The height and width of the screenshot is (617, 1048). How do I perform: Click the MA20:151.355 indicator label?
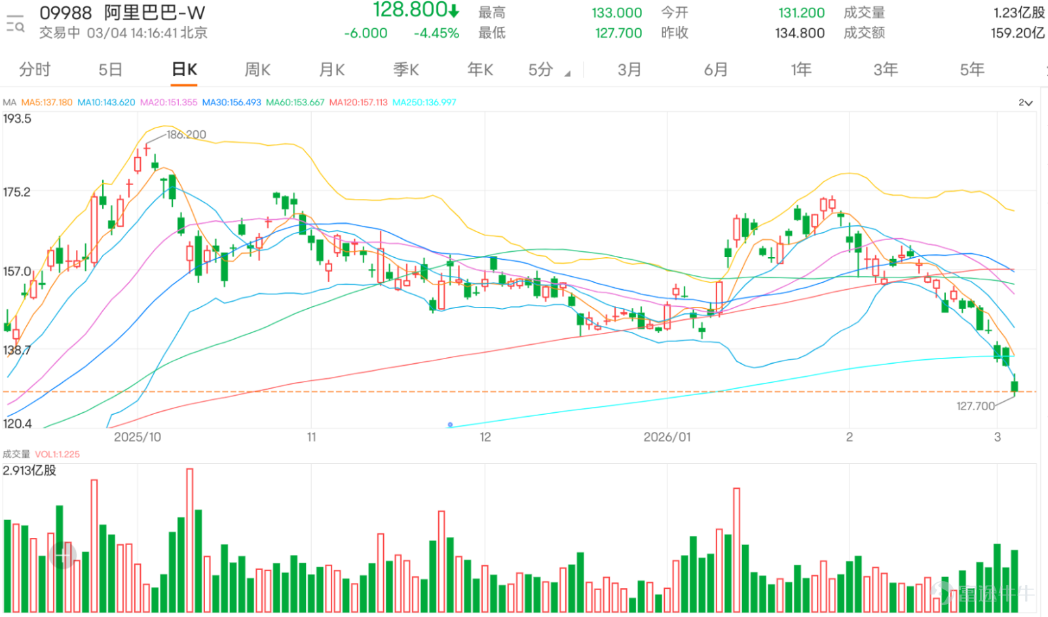pyautogui.click(x=168, y=103)
